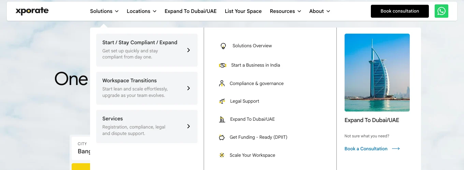Image resolution: width=464 pixels, height=170 pixels.
Task: Click the xporate logo
Action: pyautogui.click(x=32, y=11)
